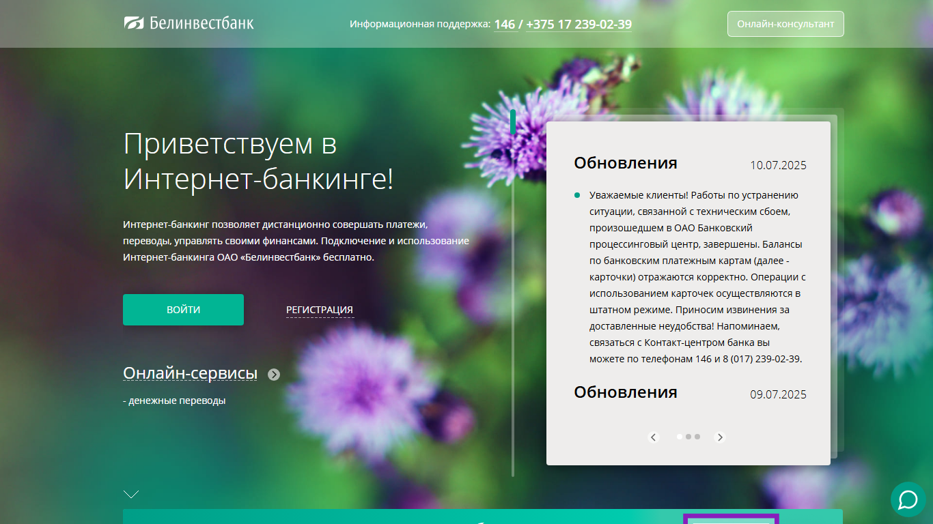
Task: Click the date 09.07.2025
Action: click(x=778, y=394)
